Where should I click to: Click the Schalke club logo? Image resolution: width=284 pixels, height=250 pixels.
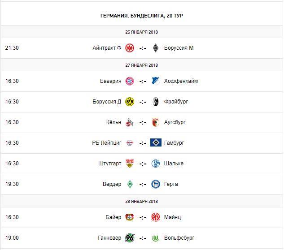point(156,164)
